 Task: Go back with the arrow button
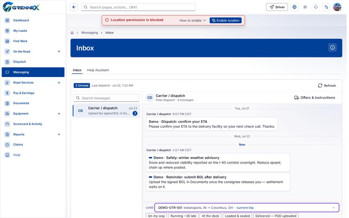coord(74,7)
